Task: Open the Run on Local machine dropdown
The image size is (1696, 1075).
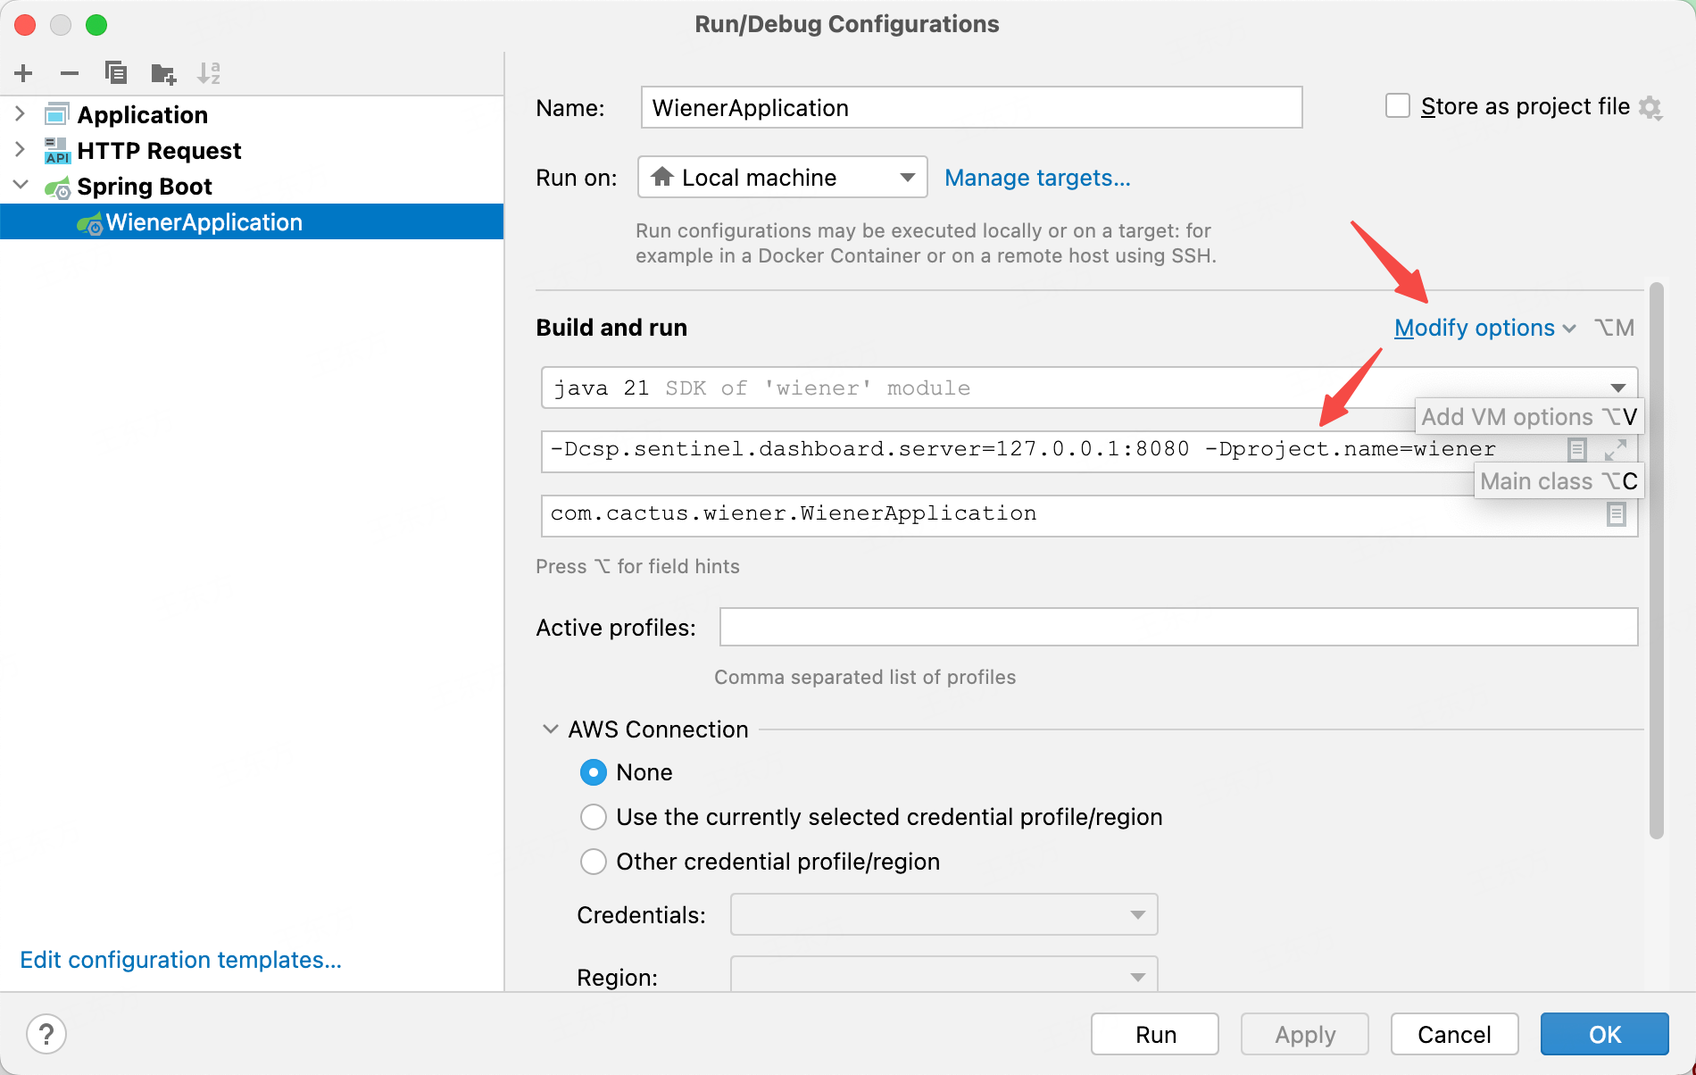Action: point(782,178)
